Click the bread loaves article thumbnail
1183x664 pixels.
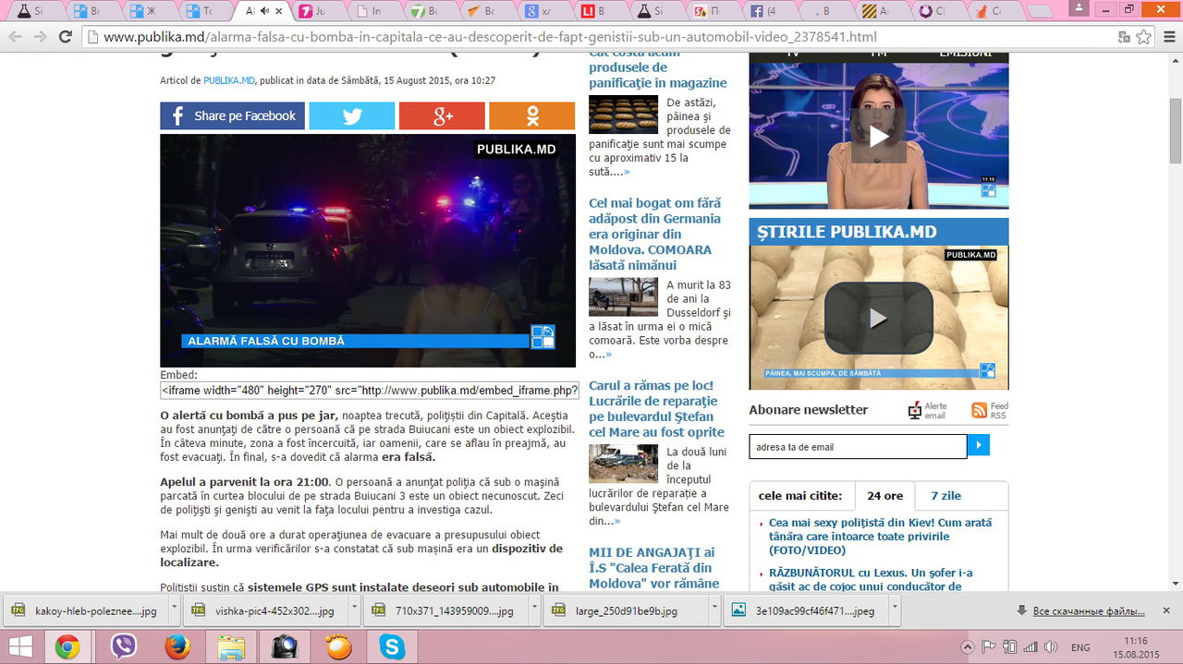[623, 115]
